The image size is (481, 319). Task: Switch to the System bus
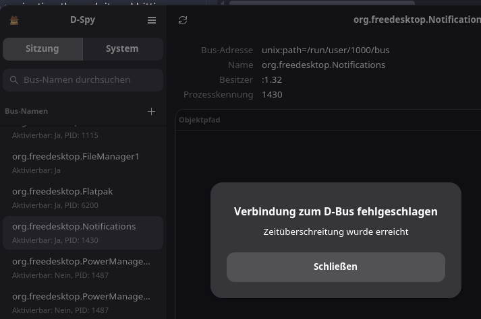122,49
